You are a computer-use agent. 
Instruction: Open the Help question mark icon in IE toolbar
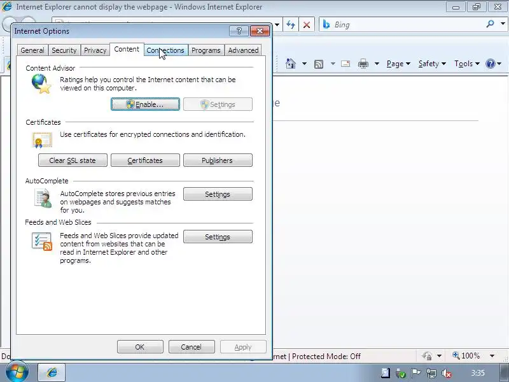490,64
